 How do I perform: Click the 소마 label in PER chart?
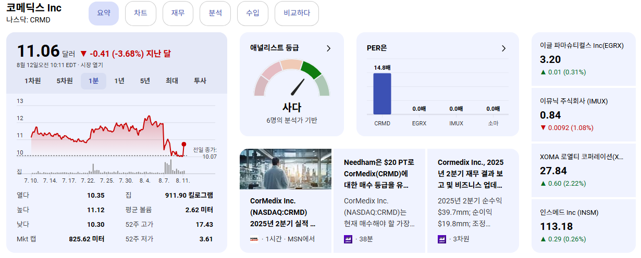493,123
